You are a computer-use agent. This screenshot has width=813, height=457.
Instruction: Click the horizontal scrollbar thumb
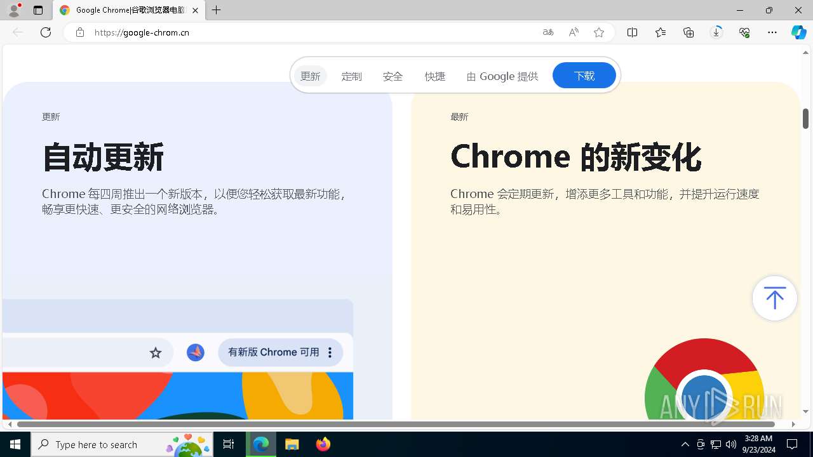tap(396, 424)
